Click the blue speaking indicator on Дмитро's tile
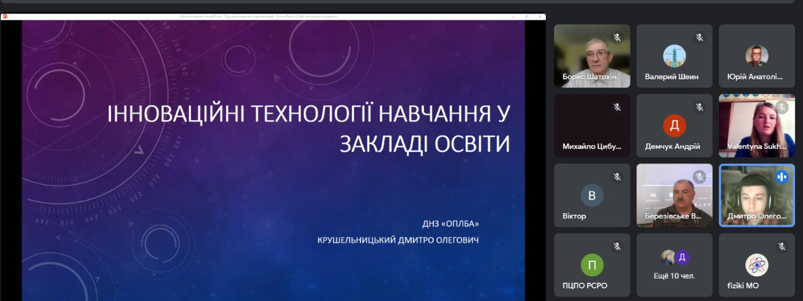 click(x=782, y=177)
